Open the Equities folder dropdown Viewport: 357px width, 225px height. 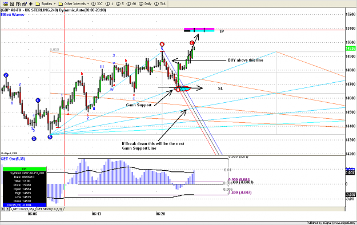point(46,3)
